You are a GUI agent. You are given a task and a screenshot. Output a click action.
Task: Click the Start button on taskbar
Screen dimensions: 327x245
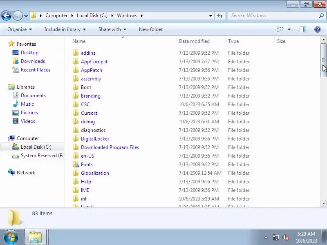[11, 237]
